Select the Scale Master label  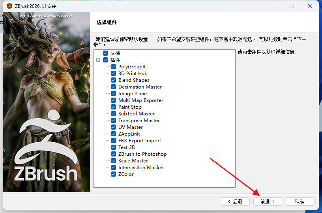click(133, 161)
